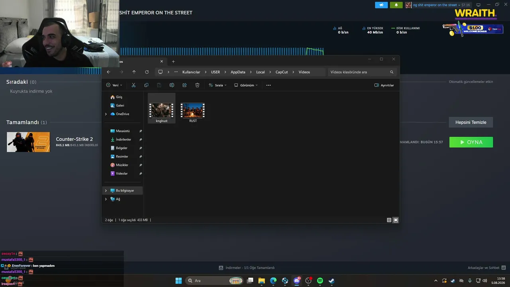Select the RUST video file
Image resolution: width=510 pixels, height=287 pixels.
(x=193, y=112)
